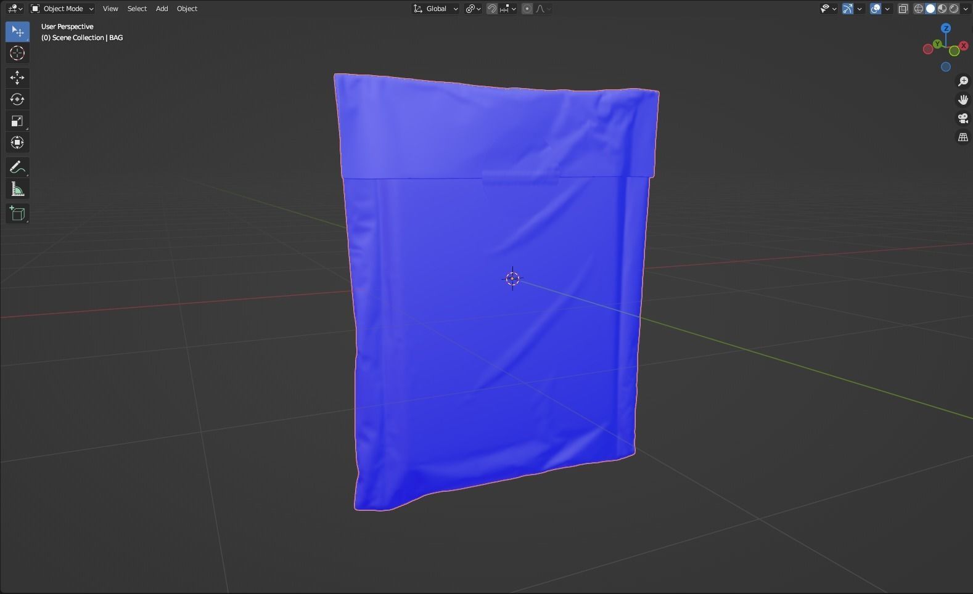The height and width of the screenshot is (594, 973).
Task: Click the green Y axis on the gizmo
Action: point(937,44)
